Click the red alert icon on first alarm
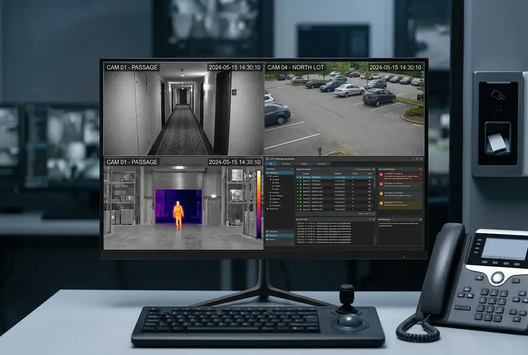The height and width of the screenshot is (355, 528). [x=381, y=174]
